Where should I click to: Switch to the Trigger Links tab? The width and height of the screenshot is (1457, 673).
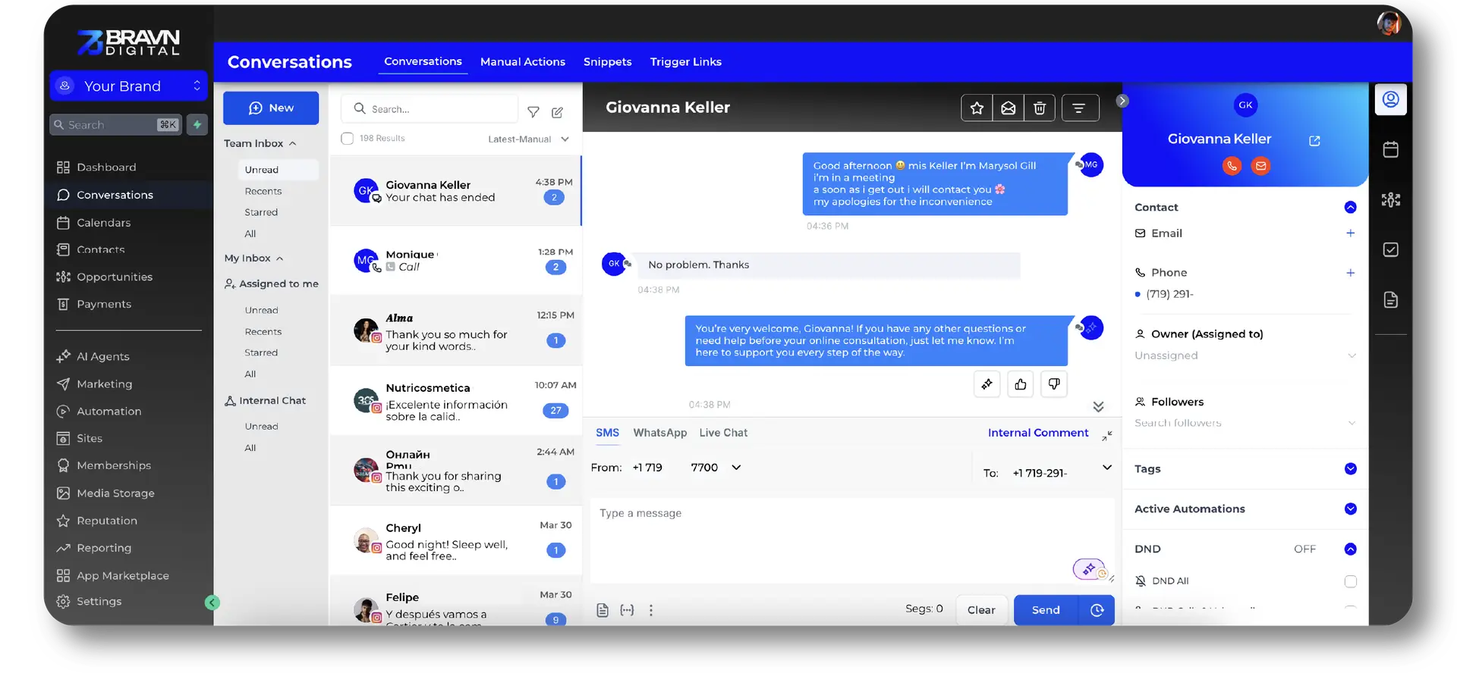pos(685,62)
